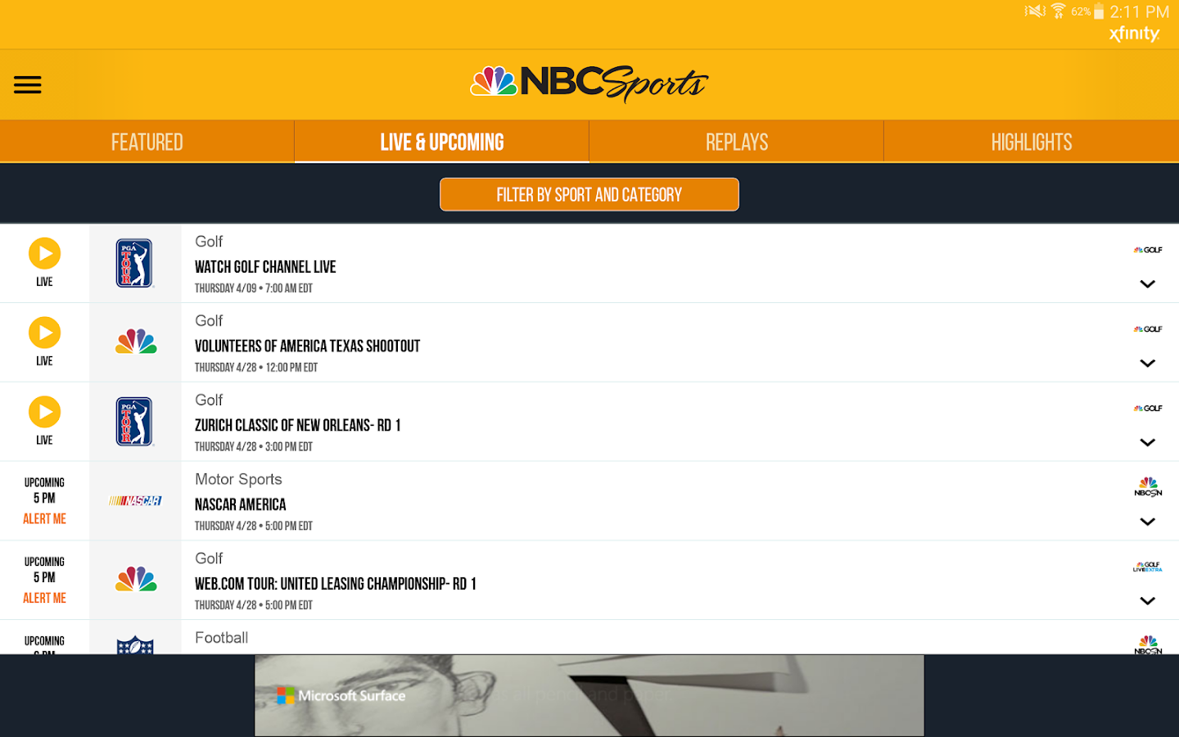The image size is (1179, 737).
Task: Check the Wi-Fi status icon
Action: [x=1059, y=11]
